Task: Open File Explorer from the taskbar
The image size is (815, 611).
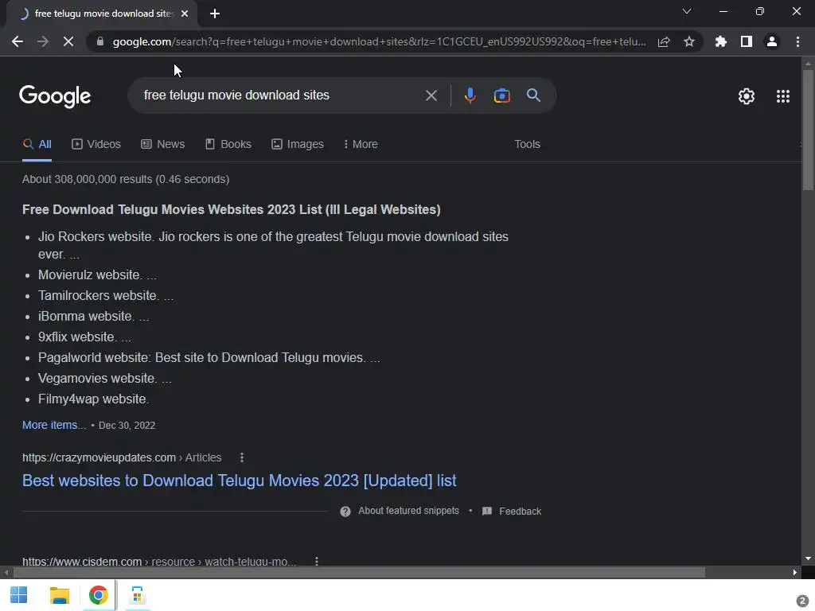Action: pos(59,595)
